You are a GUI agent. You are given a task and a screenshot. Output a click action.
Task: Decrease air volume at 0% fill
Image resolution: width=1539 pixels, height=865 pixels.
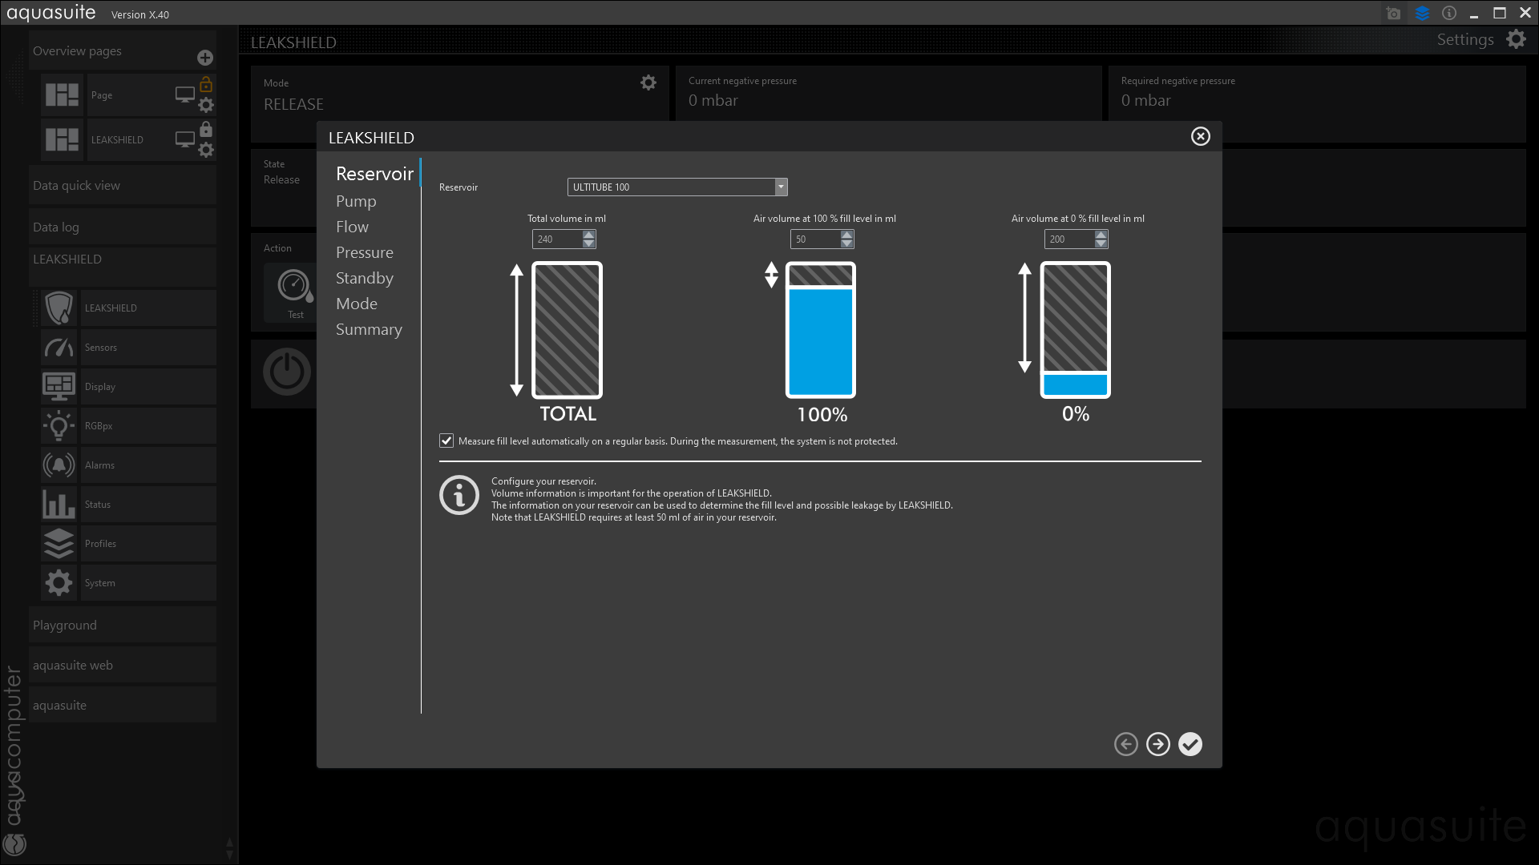pos(1101,243)
